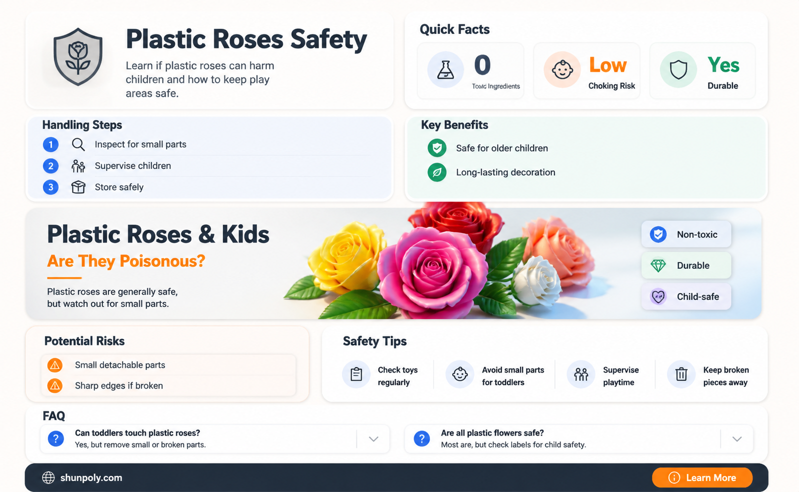799x492 pixels.
Task: Click 'Are all plastic flowers safe?' question text
Action: click(x=492, y=433)
